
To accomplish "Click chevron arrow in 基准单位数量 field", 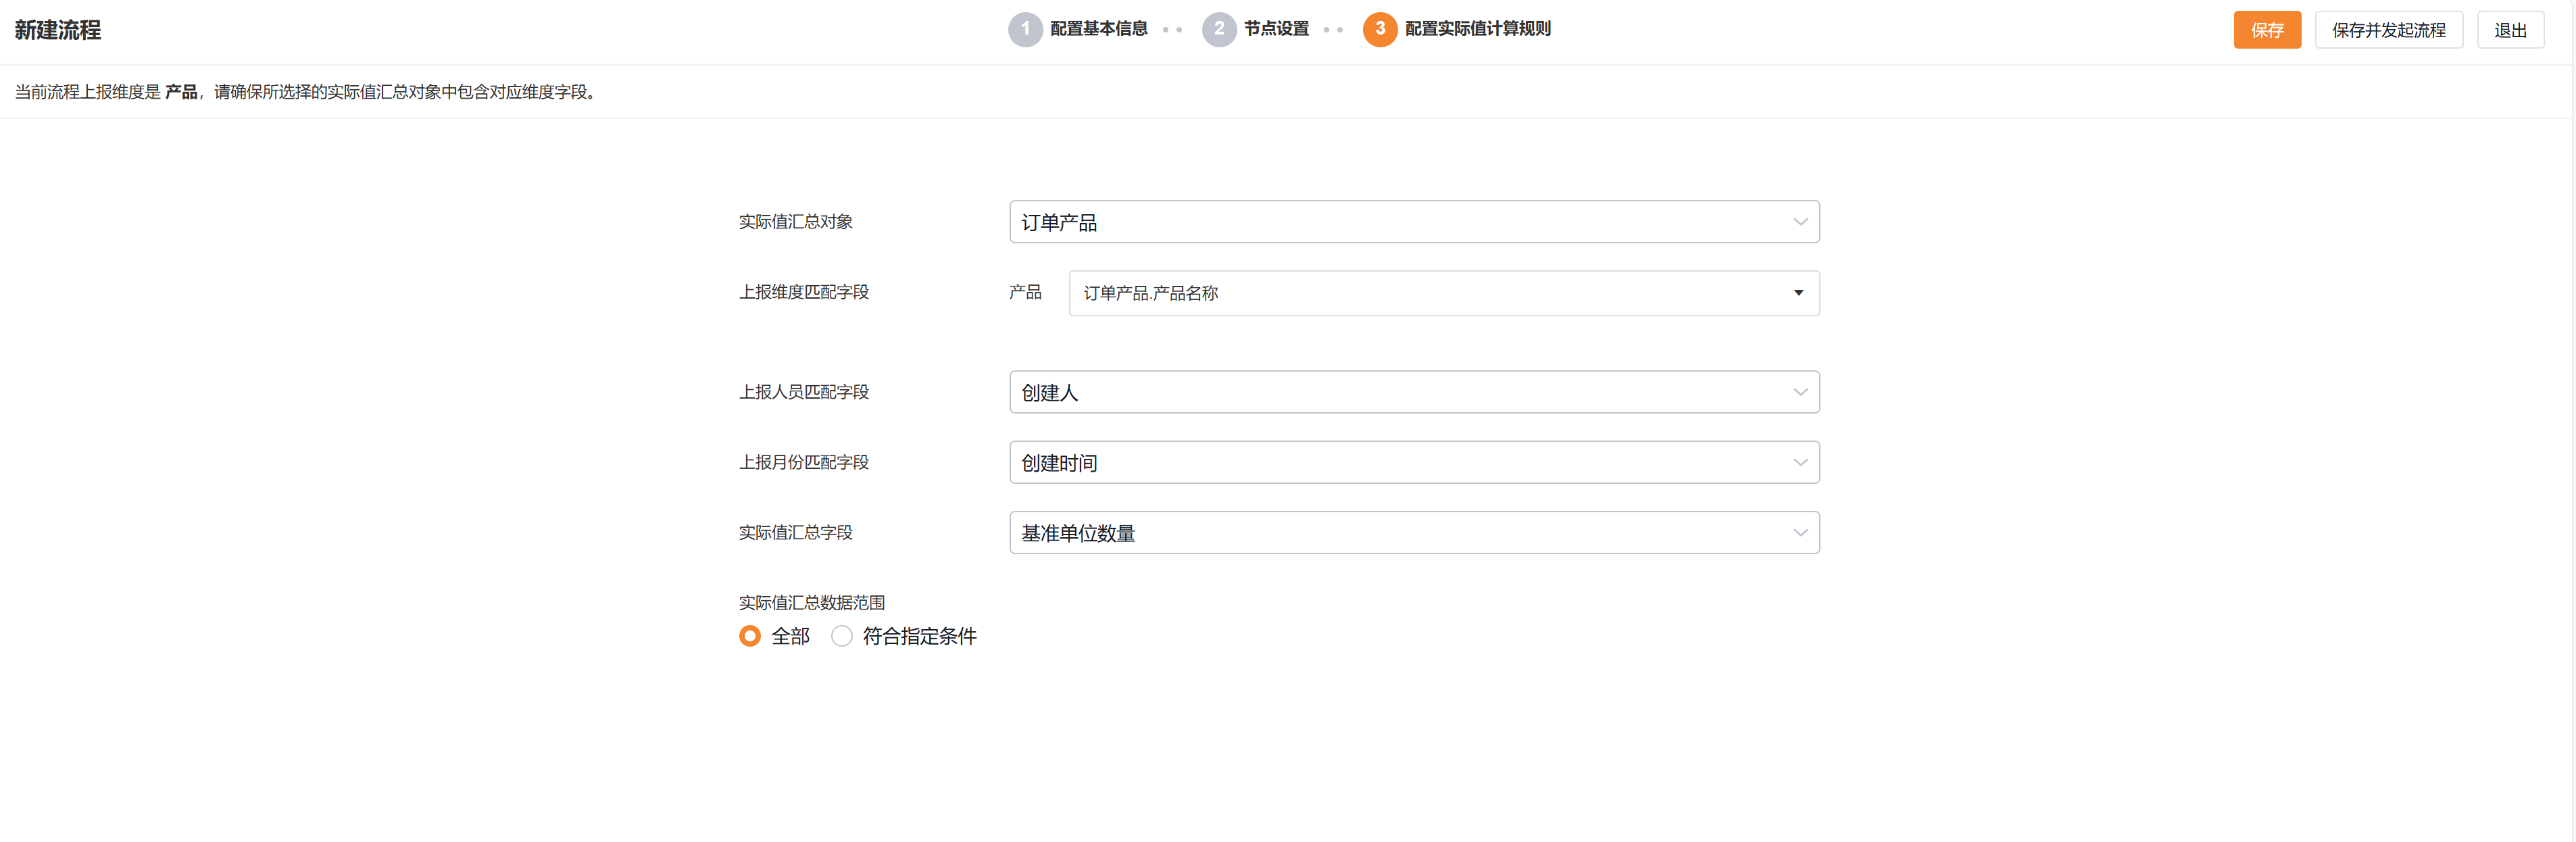I will pyautogui.click(x=1799, y=533).
